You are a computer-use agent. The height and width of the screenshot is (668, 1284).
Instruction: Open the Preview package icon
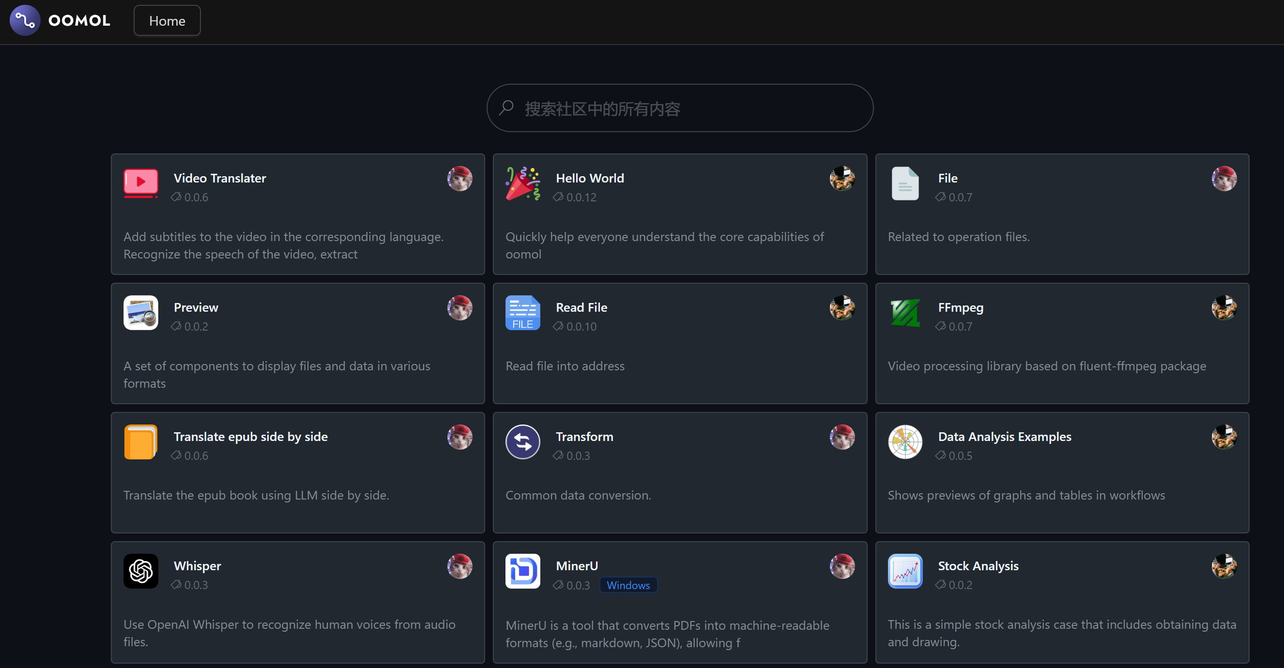[140, 313]
